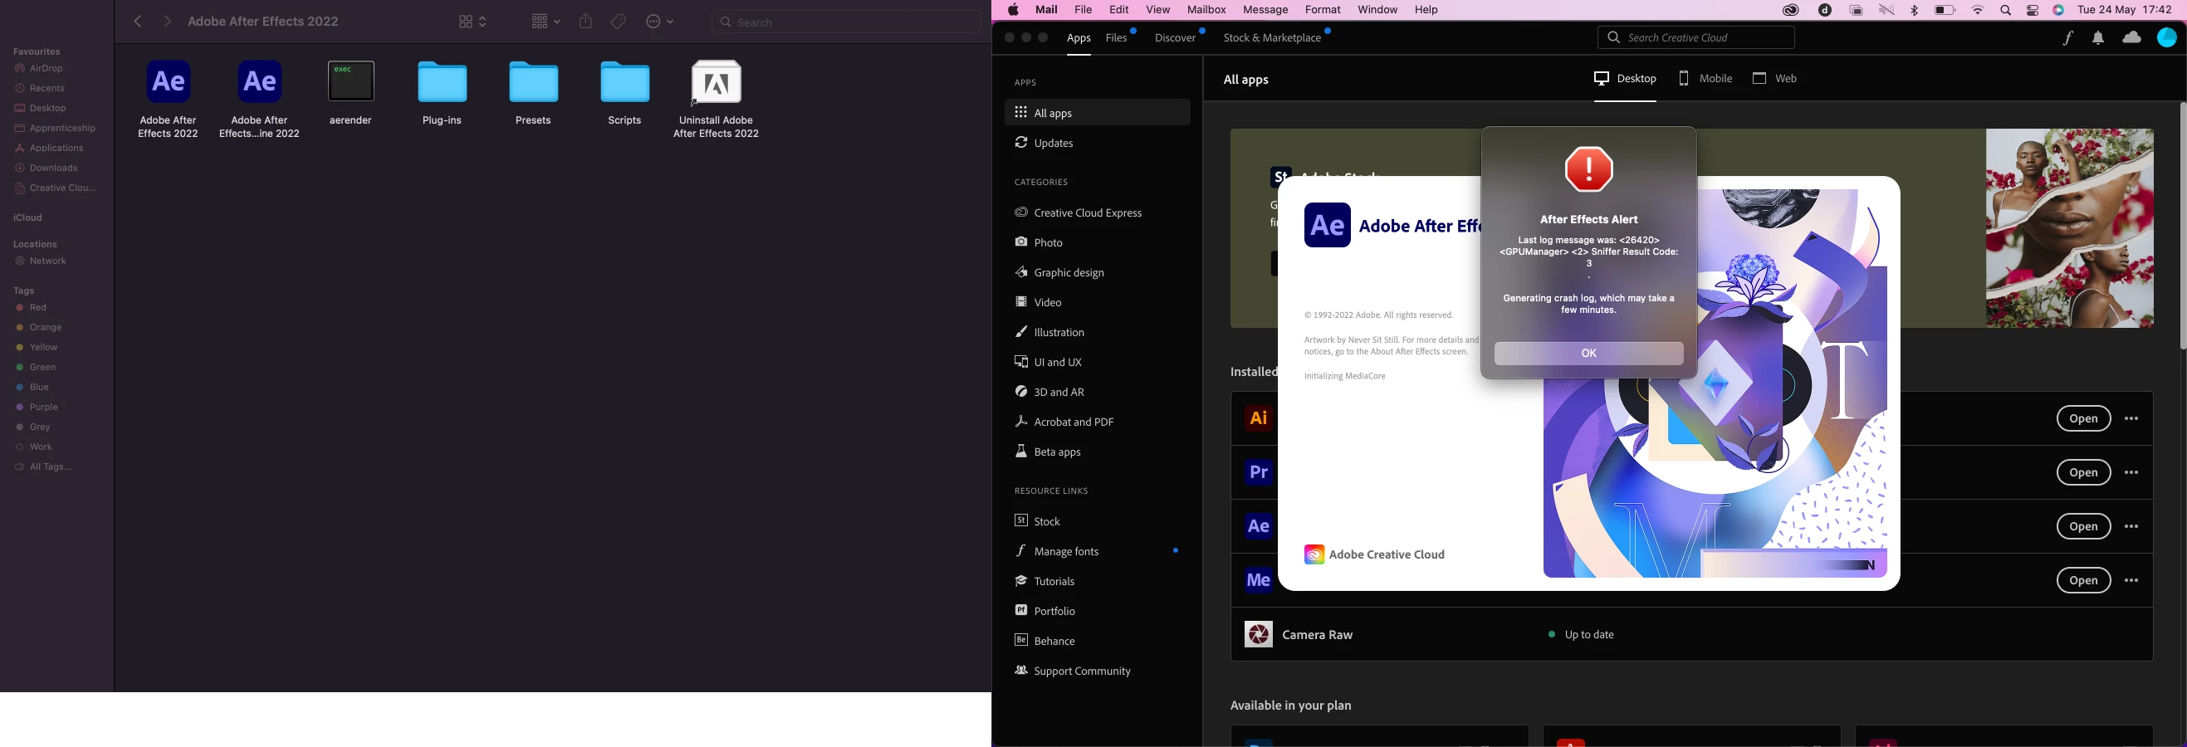Viewport: 2187px width, 747px height.
Task: Open the 3D and AR category
Action: click(x=1050, y=392)
